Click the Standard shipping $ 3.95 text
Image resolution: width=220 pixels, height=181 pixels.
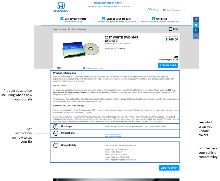click(168, 60)
